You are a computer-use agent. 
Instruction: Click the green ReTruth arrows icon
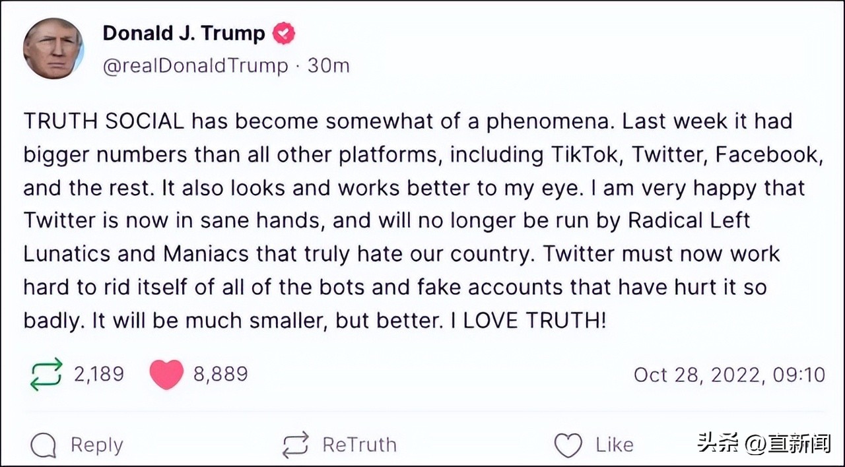click(x=46, y=374)
